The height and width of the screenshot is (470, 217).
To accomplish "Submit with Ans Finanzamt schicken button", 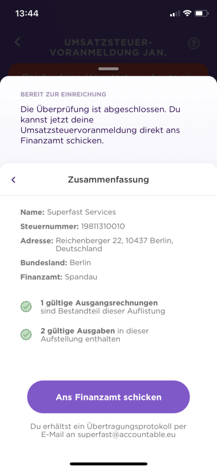I will pos(108,397).
